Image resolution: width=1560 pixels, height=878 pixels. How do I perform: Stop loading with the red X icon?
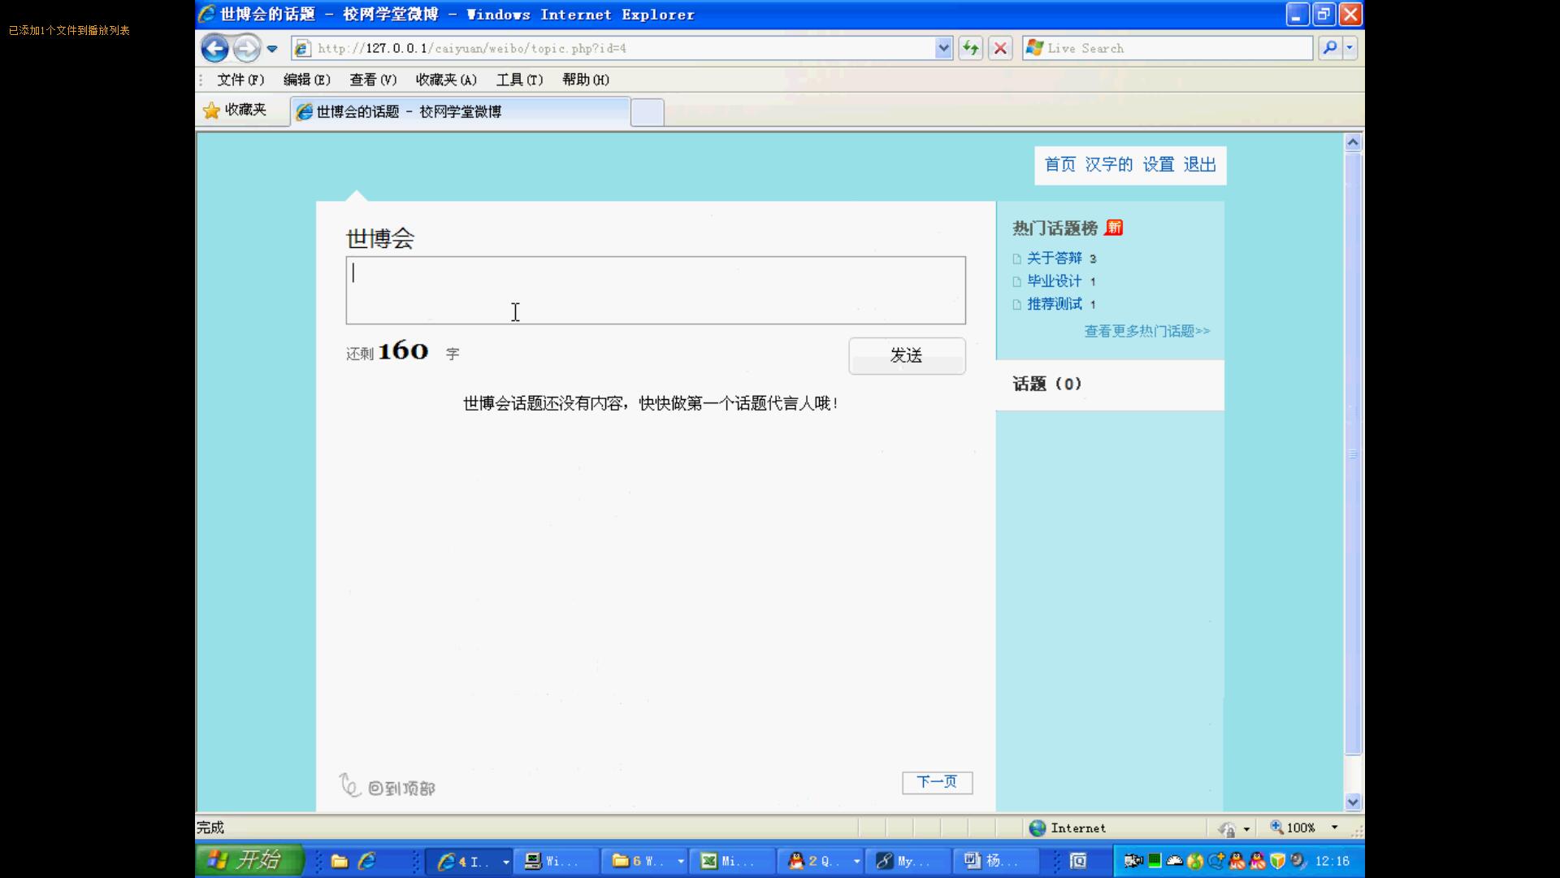tap(1000, 48)
